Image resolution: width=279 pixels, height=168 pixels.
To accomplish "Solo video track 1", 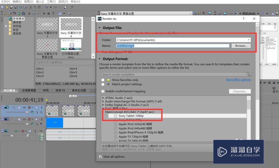I will point(42,108).
